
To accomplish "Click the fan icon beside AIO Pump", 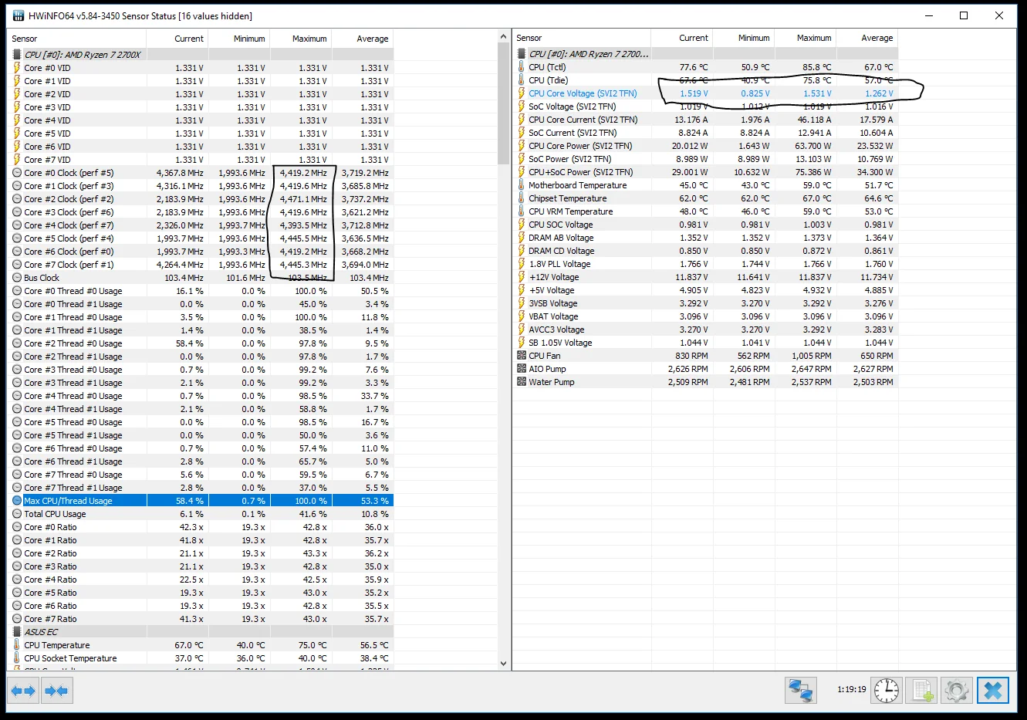I will coord(522,369).
